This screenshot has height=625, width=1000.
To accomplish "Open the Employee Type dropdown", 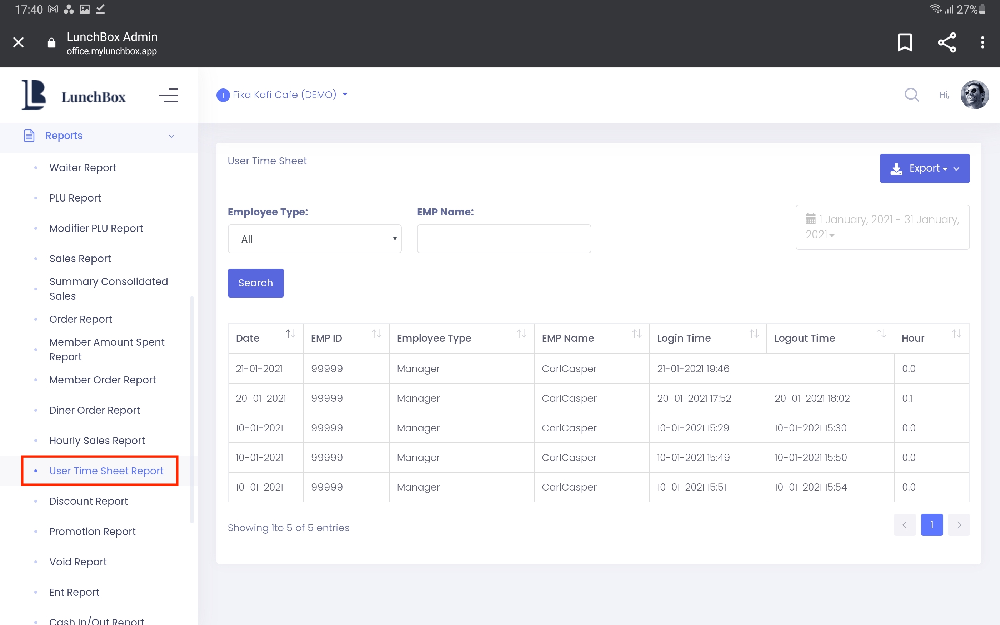I will [x=314, y=239].
